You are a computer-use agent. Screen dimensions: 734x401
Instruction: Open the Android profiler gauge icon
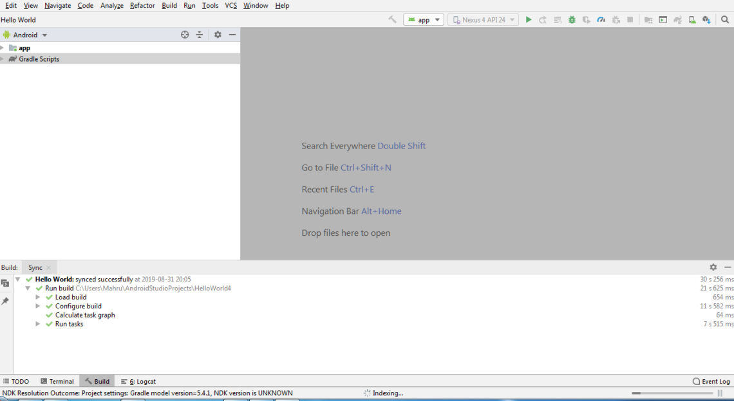[x=601, y=20]
